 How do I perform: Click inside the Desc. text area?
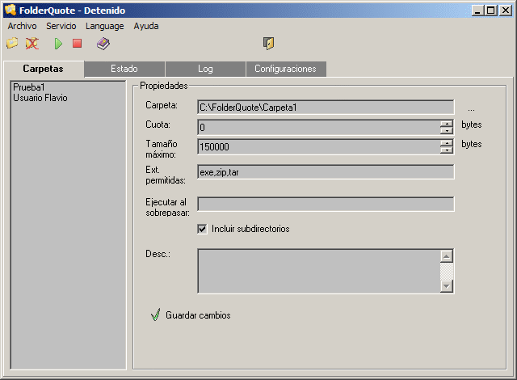[319, 271]
